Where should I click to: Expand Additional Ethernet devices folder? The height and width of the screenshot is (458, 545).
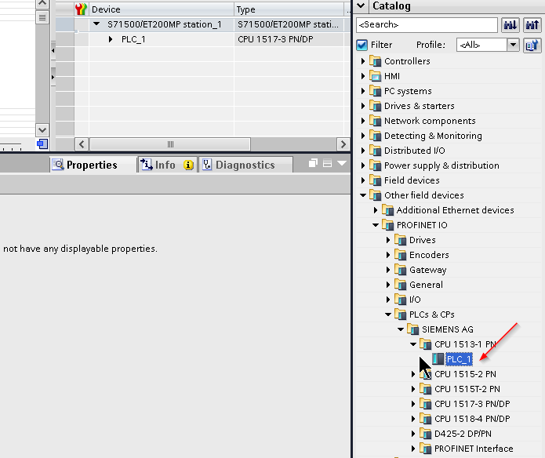pos(376,210)
